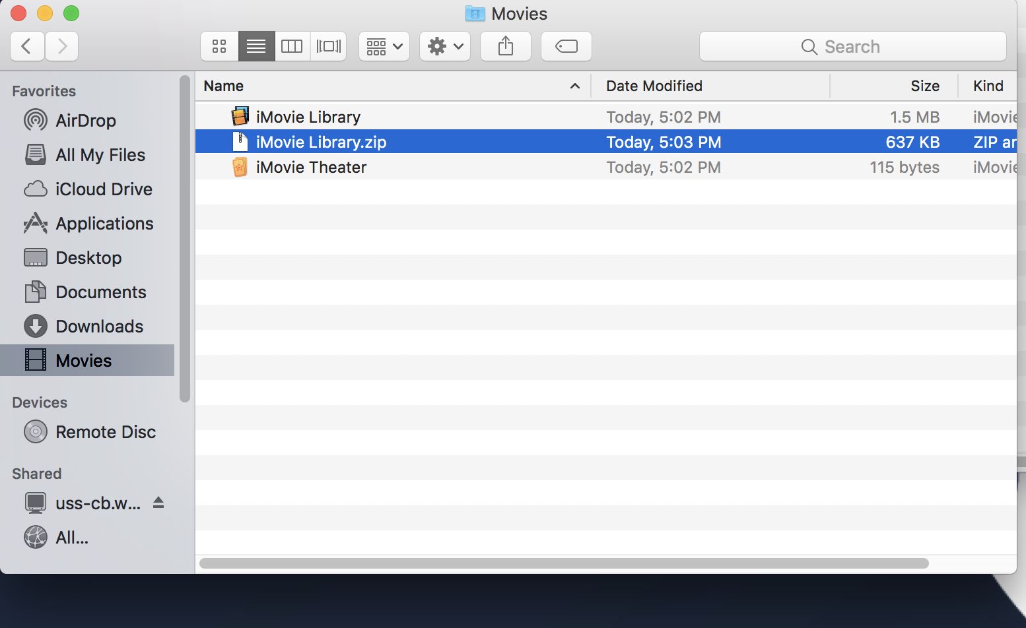This screenshot has width=1026, height=628.
Task: Select the iMovie Library.zip file
Action: coord(606,142)
